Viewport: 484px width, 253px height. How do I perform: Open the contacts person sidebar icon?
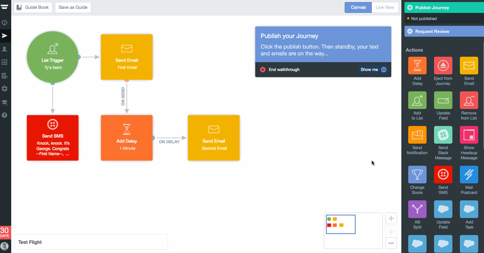(5, 49)
